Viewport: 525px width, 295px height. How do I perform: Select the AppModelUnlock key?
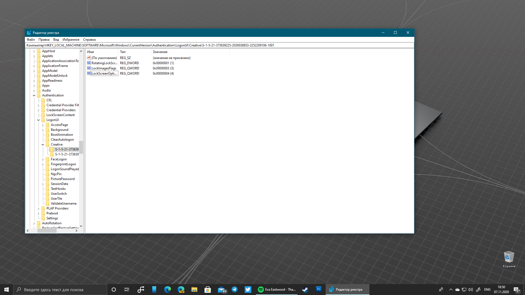click(55, 76)
